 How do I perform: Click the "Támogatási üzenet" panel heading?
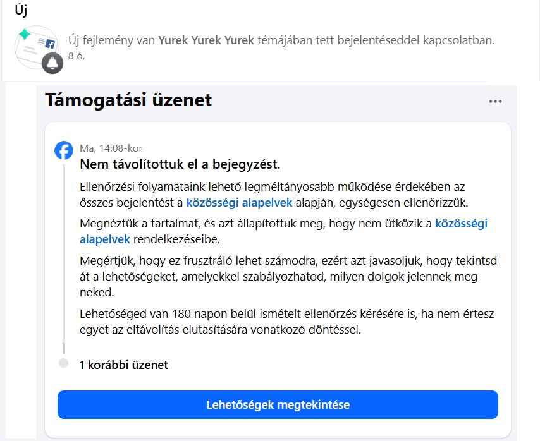(x=128, y=100)
